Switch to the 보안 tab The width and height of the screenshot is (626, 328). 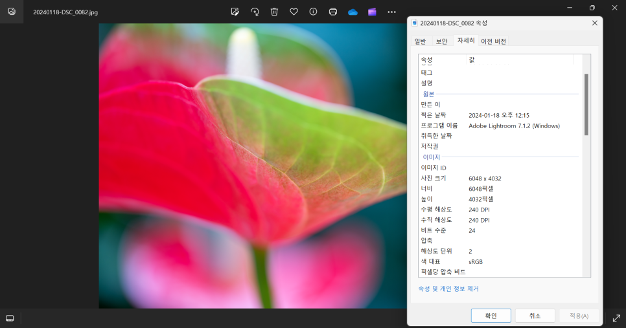point(441,41)
